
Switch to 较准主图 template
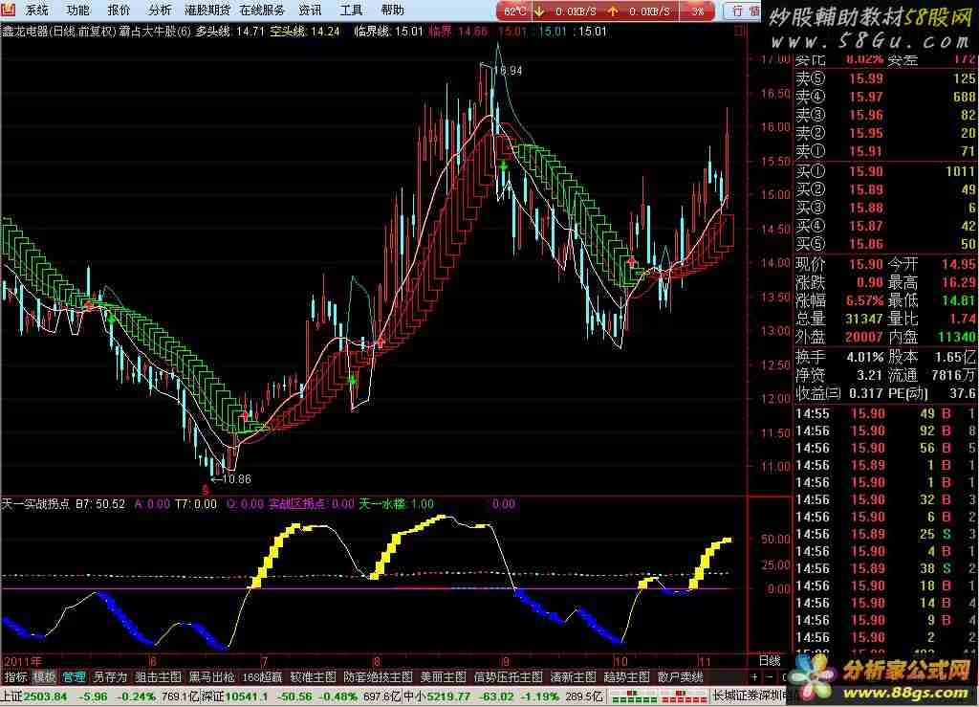click(313, 677)
